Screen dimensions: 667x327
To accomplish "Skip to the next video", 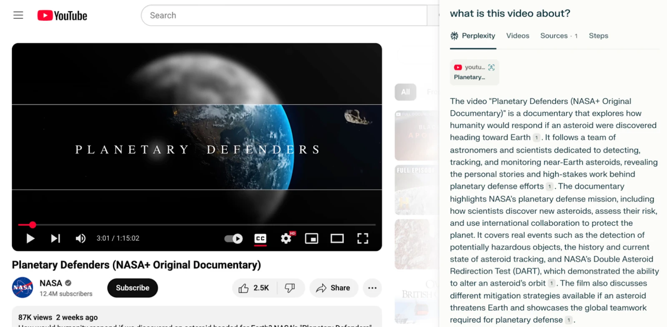I will pyautogui.click(x=55, y=238).
